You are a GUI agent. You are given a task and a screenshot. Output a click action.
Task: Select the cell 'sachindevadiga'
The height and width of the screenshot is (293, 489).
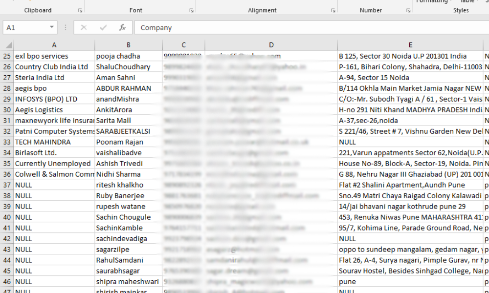pyautogui.click(x=129, y=239)
